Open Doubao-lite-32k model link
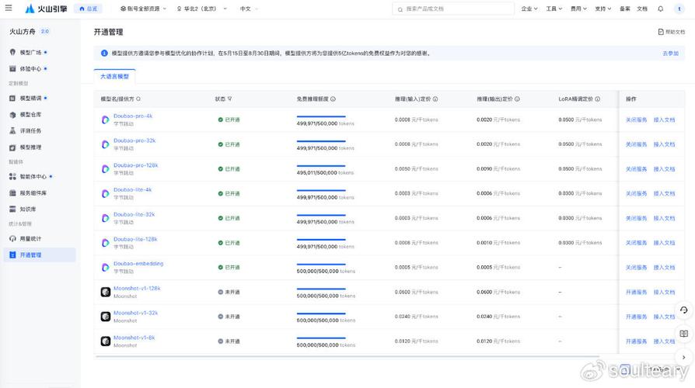The image size is (695, 388). point(134,214)
